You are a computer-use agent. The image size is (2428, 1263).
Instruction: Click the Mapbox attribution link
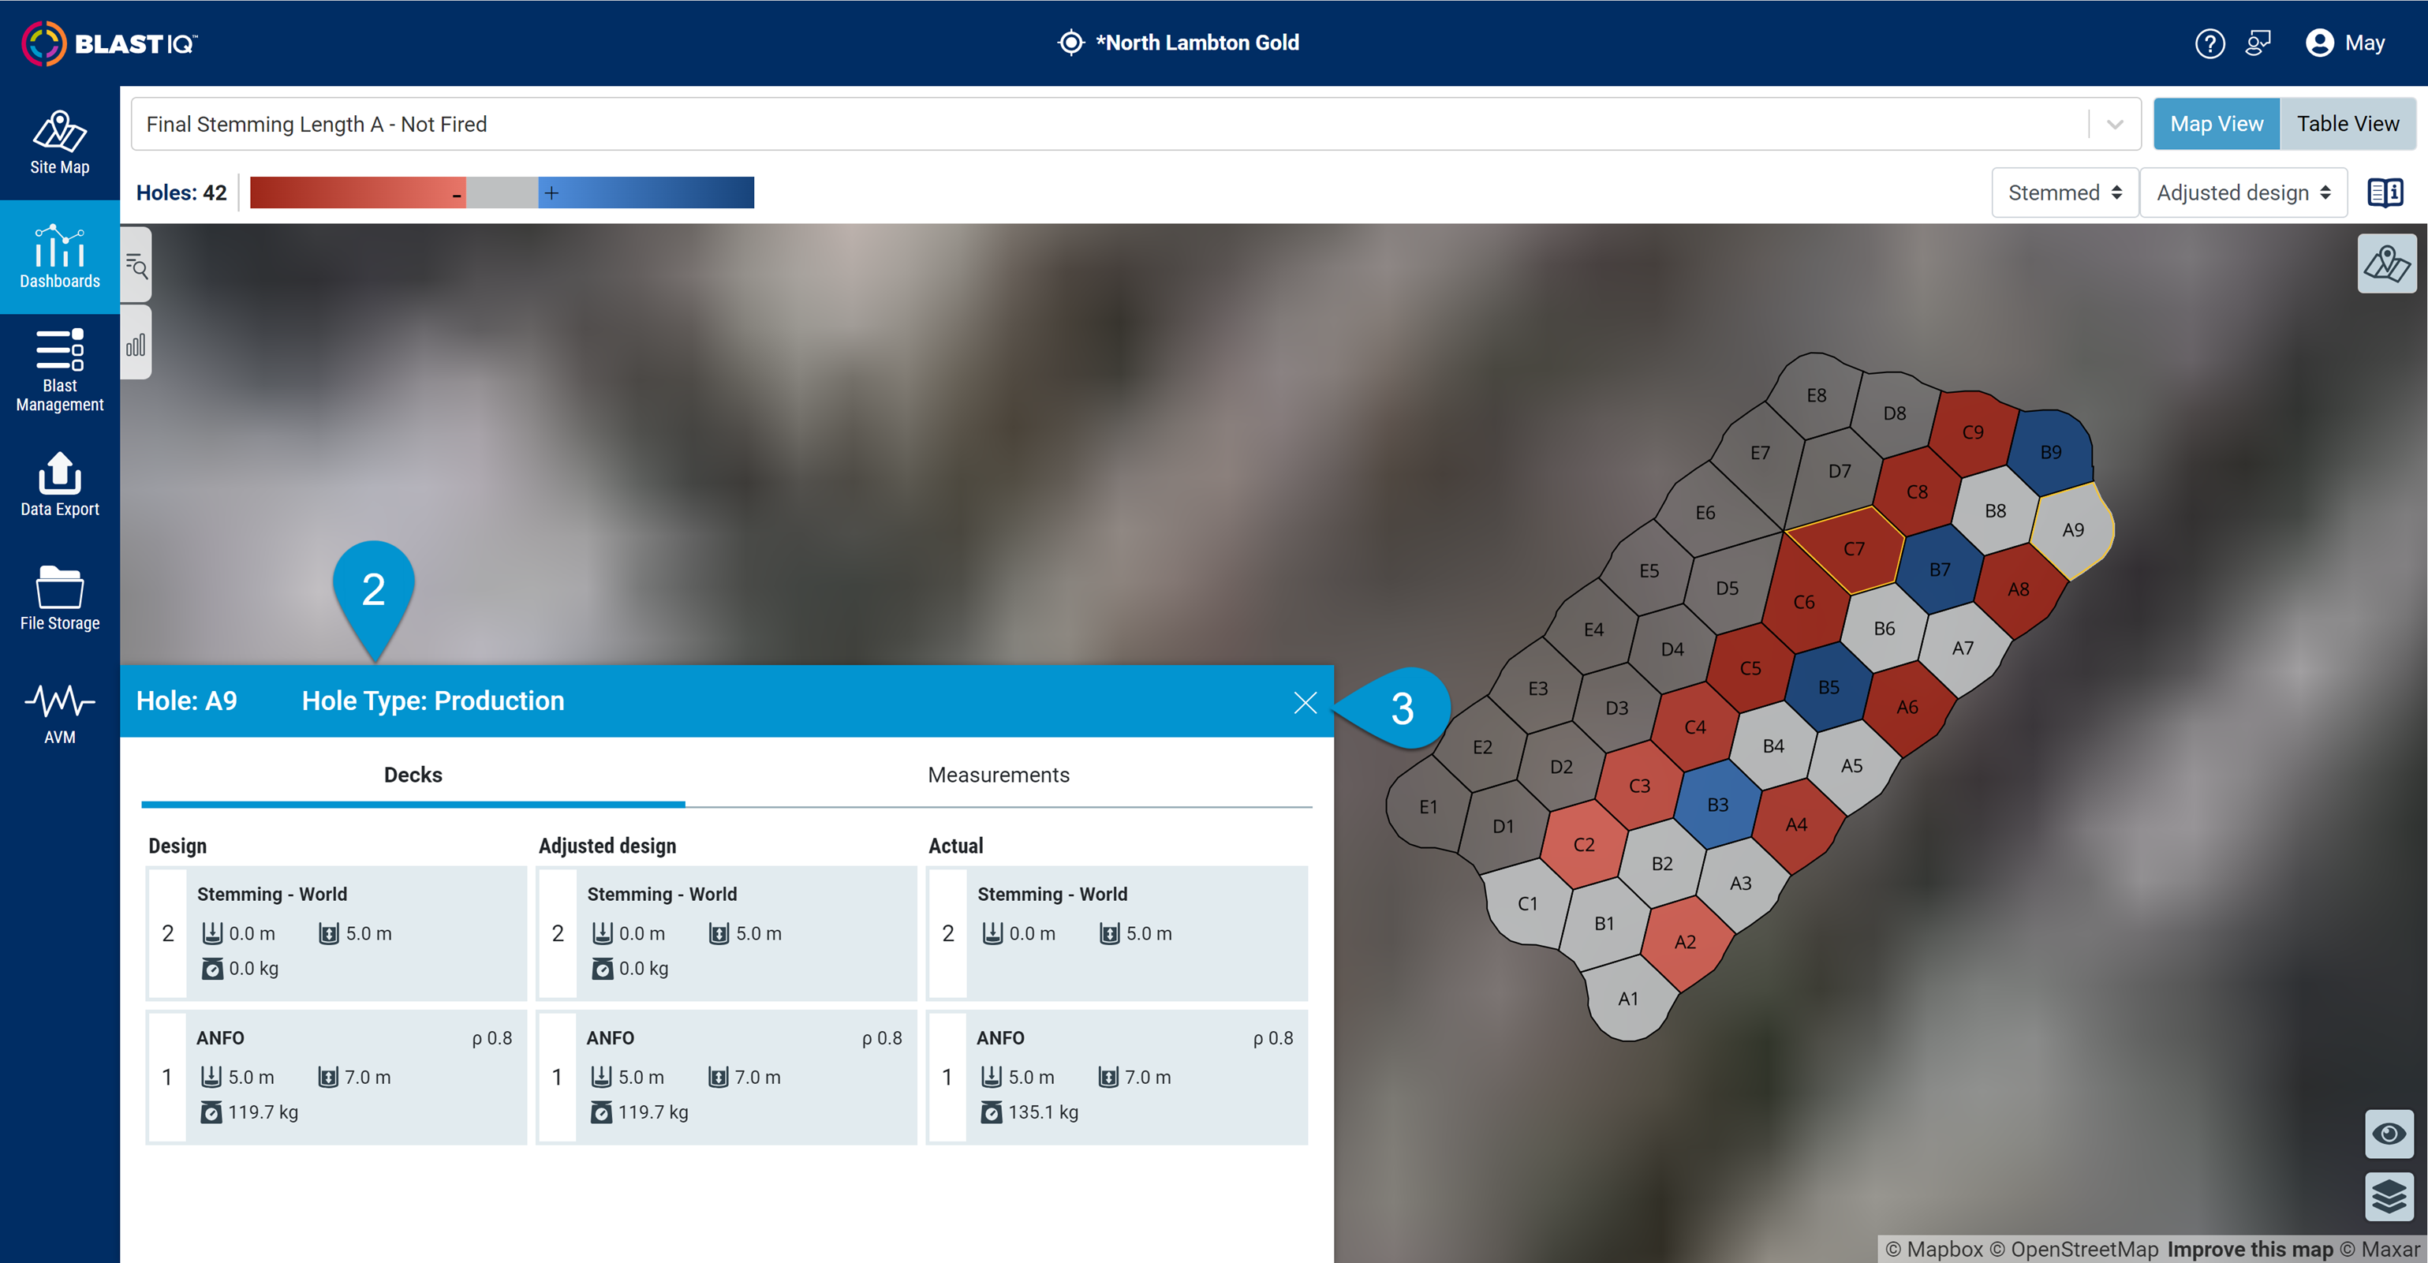coord(1934,1249)
